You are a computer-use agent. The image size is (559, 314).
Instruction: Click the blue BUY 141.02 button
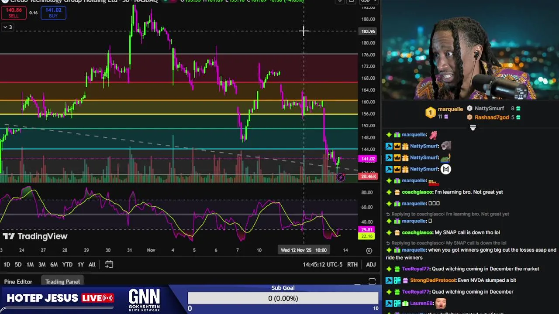(x=53, y=13)
